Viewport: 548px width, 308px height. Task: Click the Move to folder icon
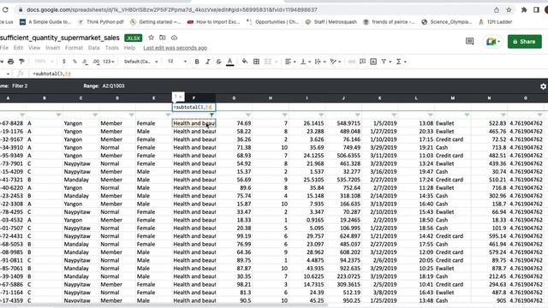click(163, 38)
